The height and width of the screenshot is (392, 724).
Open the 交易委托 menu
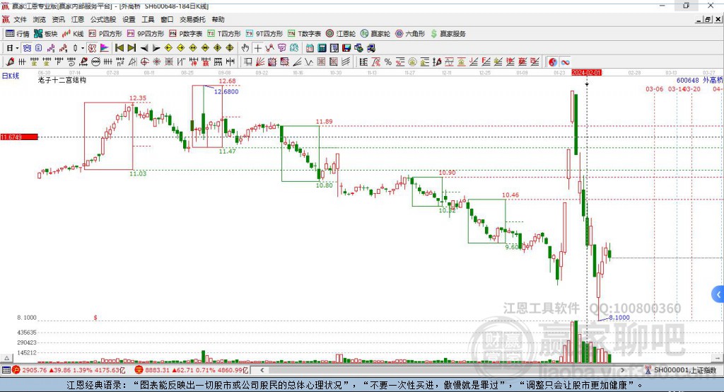coord(192,19)
